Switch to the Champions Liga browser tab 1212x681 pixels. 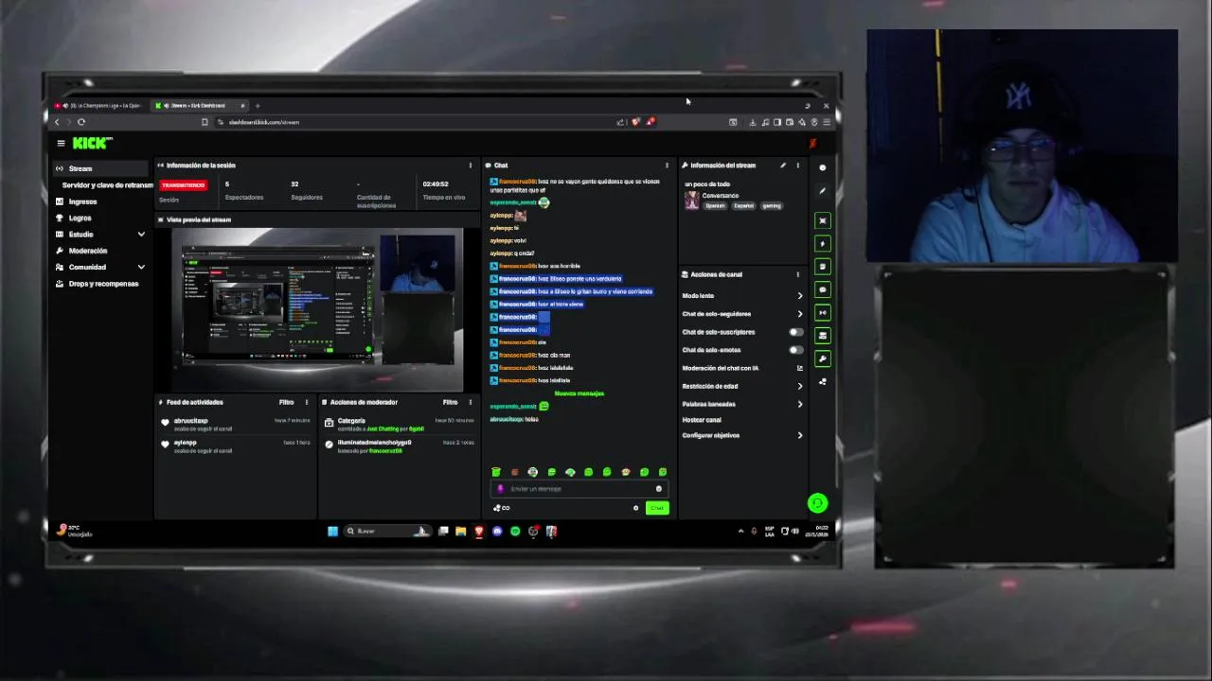click(x=99, y=106)
